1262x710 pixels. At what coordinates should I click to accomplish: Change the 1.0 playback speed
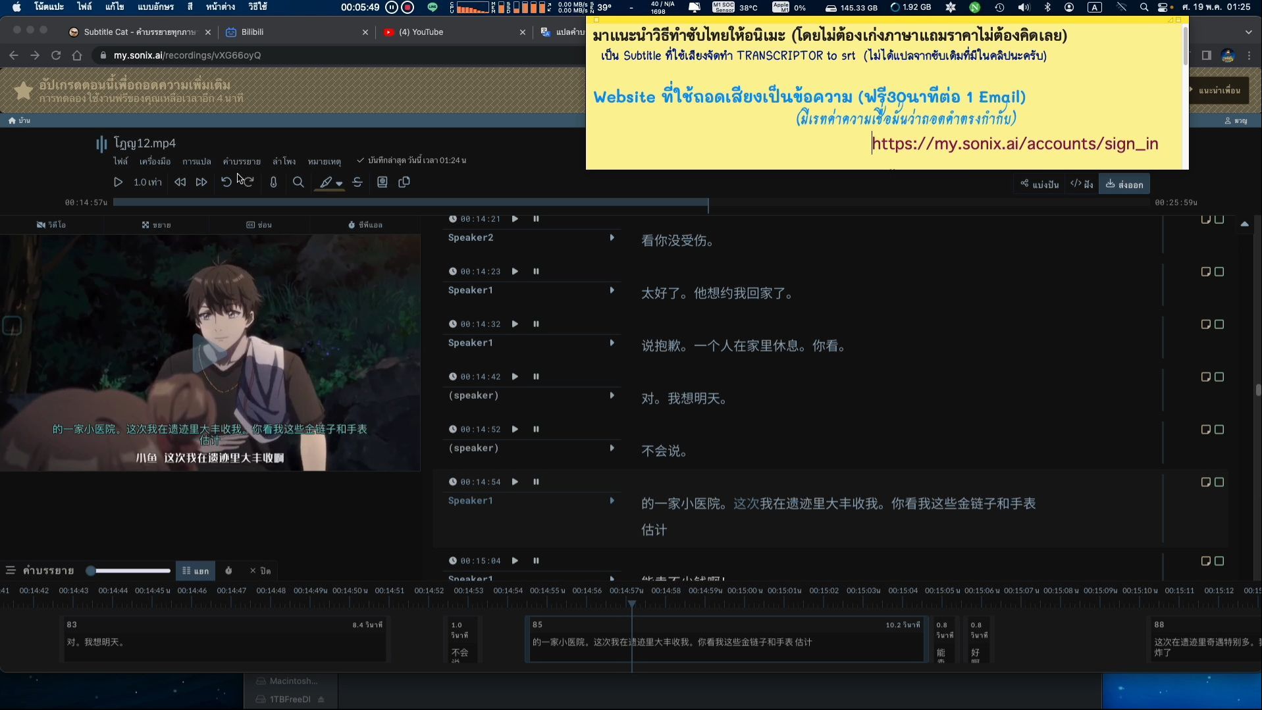click(x=147, y=182)
